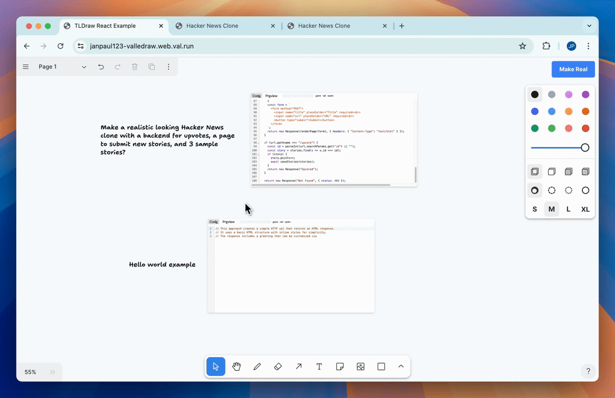The height and width of the screenshot is (398, 615).
Task: Select the Text tool
Action: 319,366
